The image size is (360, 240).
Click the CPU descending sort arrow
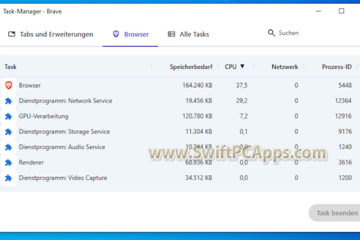click(x=242, y=66)
